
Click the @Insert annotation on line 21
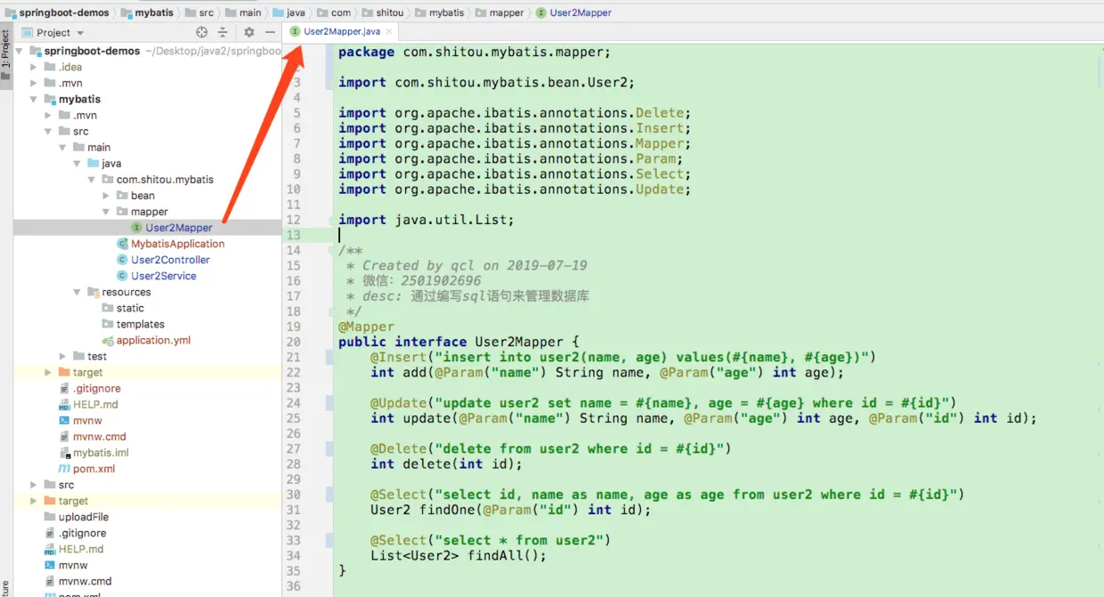click(x=398, y=357)
